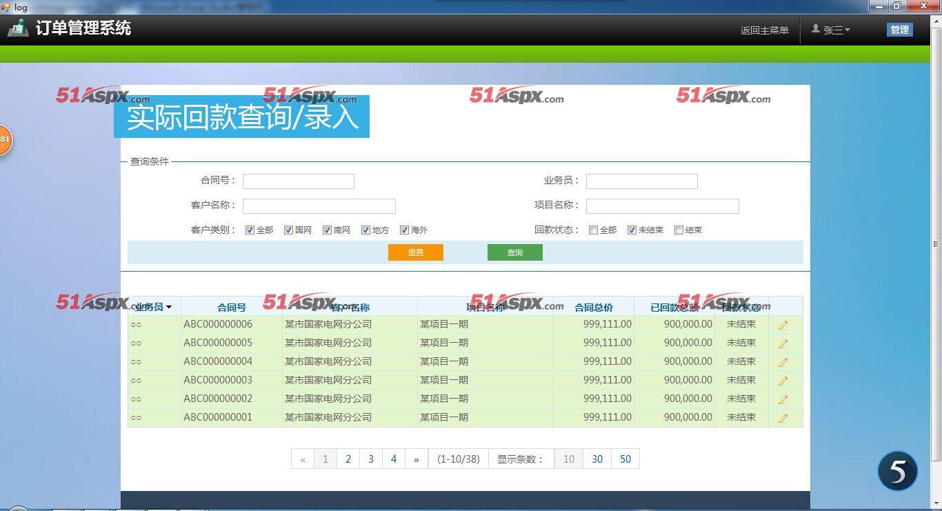Click the orange 81 side badge

(x=4, y=140)
